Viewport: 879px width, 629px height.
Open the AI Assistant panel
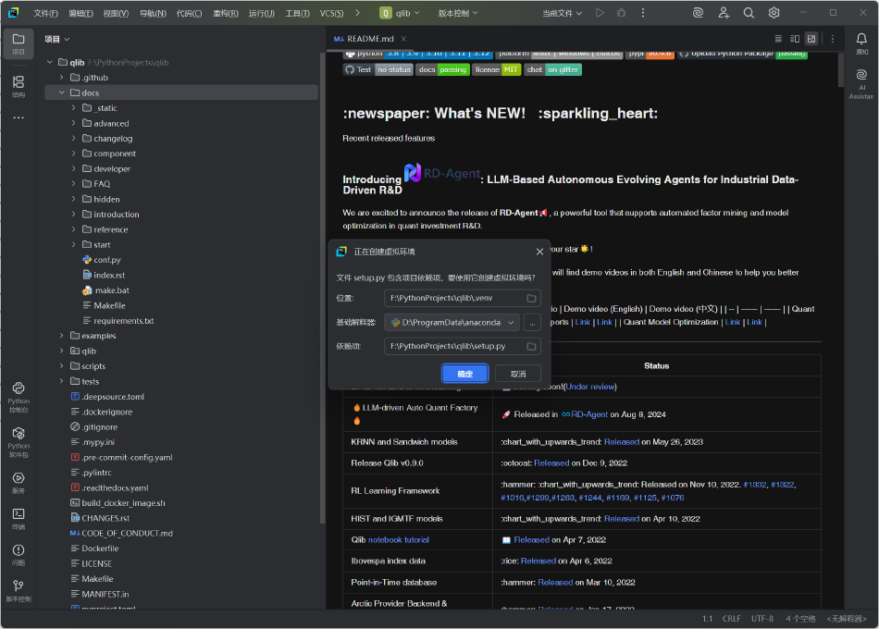click(861, 84)
